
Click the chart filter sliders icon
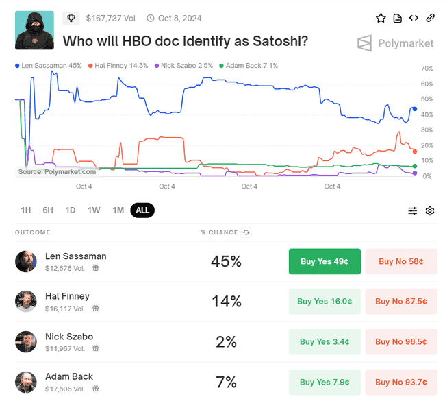[413, 210]
